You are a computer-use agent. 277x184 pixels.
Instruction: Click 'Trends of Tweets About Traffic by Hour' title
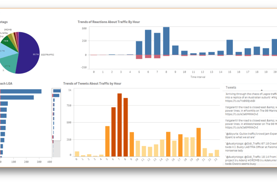click(92, 84)
